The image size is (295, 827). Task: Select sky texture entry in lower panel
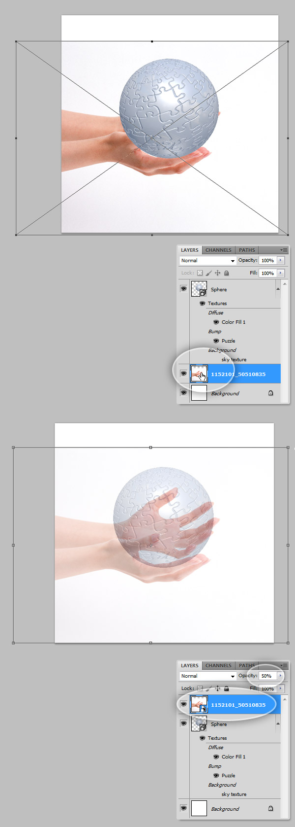pos(234,794)
